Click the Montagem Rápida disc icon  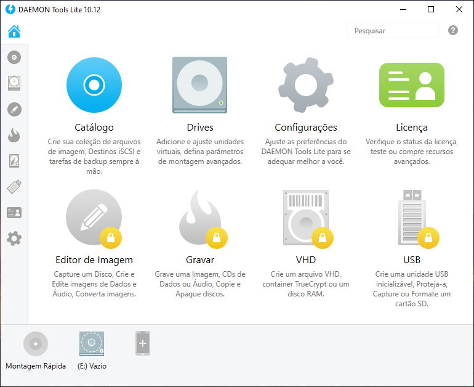click(36, 344)
